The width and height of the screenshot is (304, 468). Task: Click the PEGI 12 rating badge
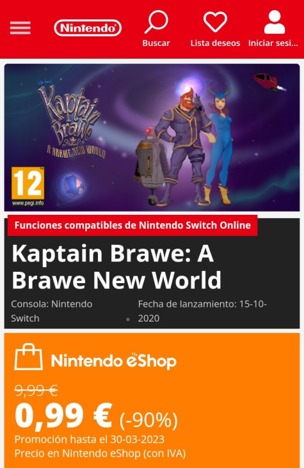point(28,187)
